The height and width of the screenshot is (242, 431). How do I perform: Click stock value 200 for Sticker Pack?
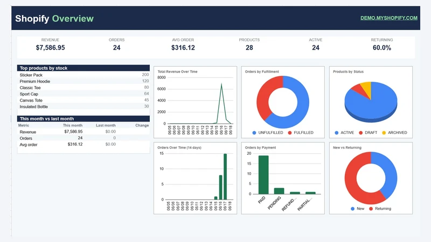click(x=145, y=75)
